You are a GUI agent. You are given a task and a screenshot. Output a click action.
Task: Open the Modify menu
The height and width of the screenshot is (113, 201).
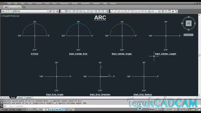(x=75, y=3)
